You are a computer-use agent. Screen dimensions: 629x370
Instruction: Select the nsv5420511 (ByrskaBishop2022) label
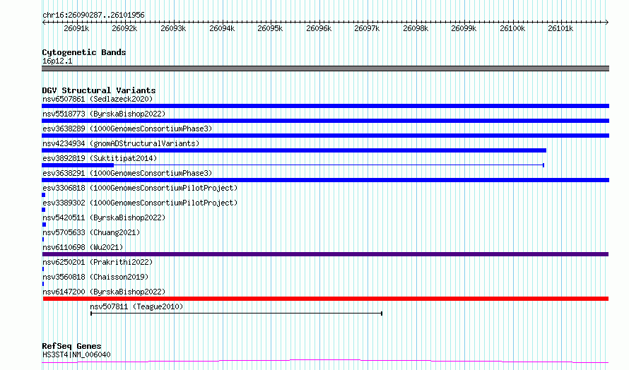click(x=104, y=217)
